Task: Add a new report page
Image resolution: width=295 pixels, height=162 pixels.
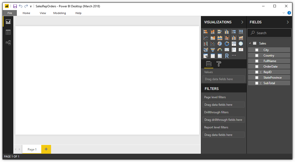Action: point(46,149)
